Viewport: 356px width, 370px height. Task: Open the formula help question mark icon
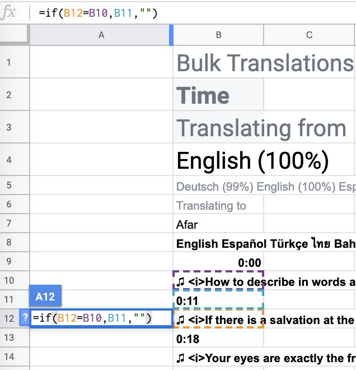25,318
